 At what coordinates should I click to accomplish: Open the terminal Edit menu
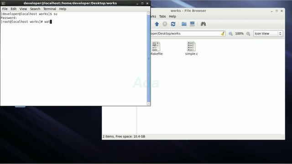coord(13,9)
